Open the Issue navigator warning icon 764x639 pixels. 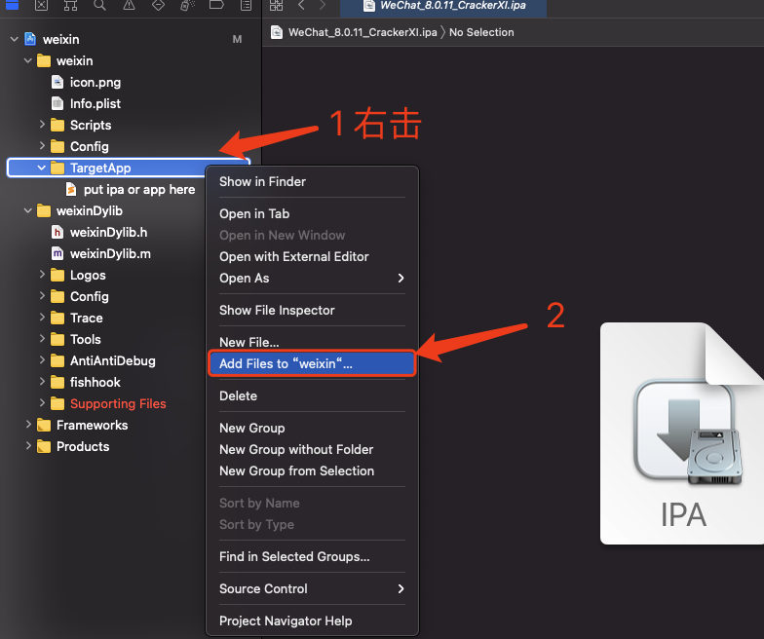[130, 5]
